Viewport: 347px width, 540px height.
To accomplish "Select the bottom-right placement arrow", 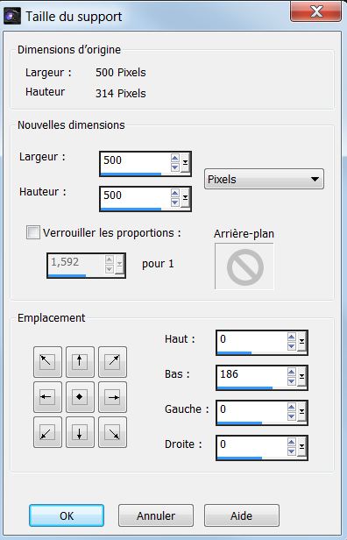I will pos(112,432).
